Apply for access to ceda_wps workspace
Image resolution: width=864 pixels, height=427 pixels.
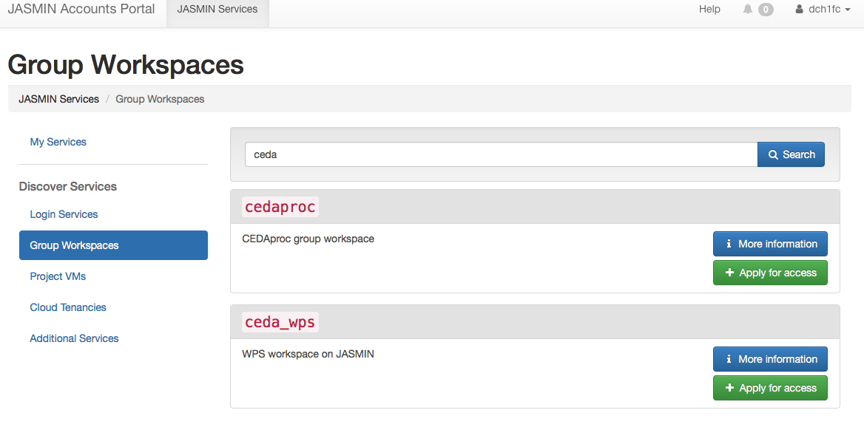click(770, 388)
